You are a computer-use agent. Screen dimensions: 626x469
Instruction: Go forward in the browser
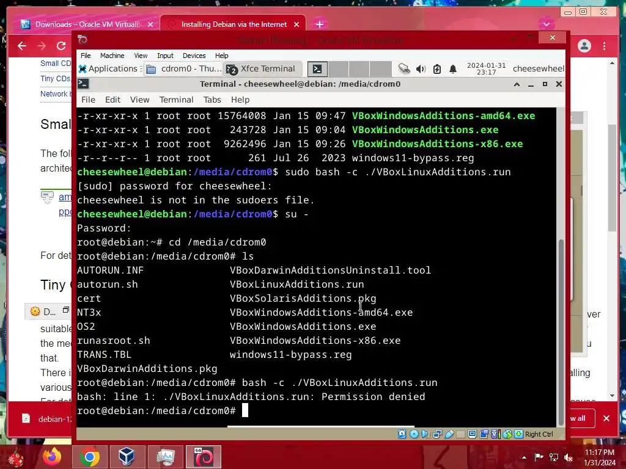click(x=42, y=46)
